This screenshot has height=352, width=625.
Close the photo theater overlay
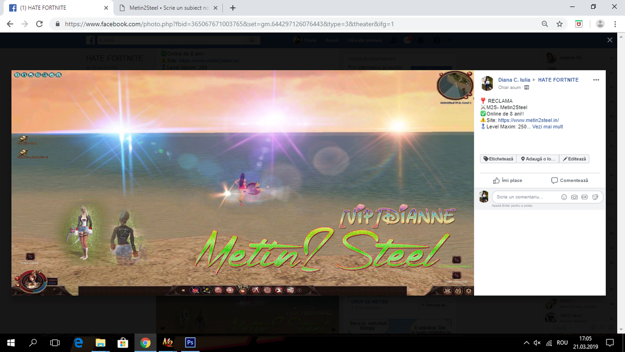click(609, 40)
